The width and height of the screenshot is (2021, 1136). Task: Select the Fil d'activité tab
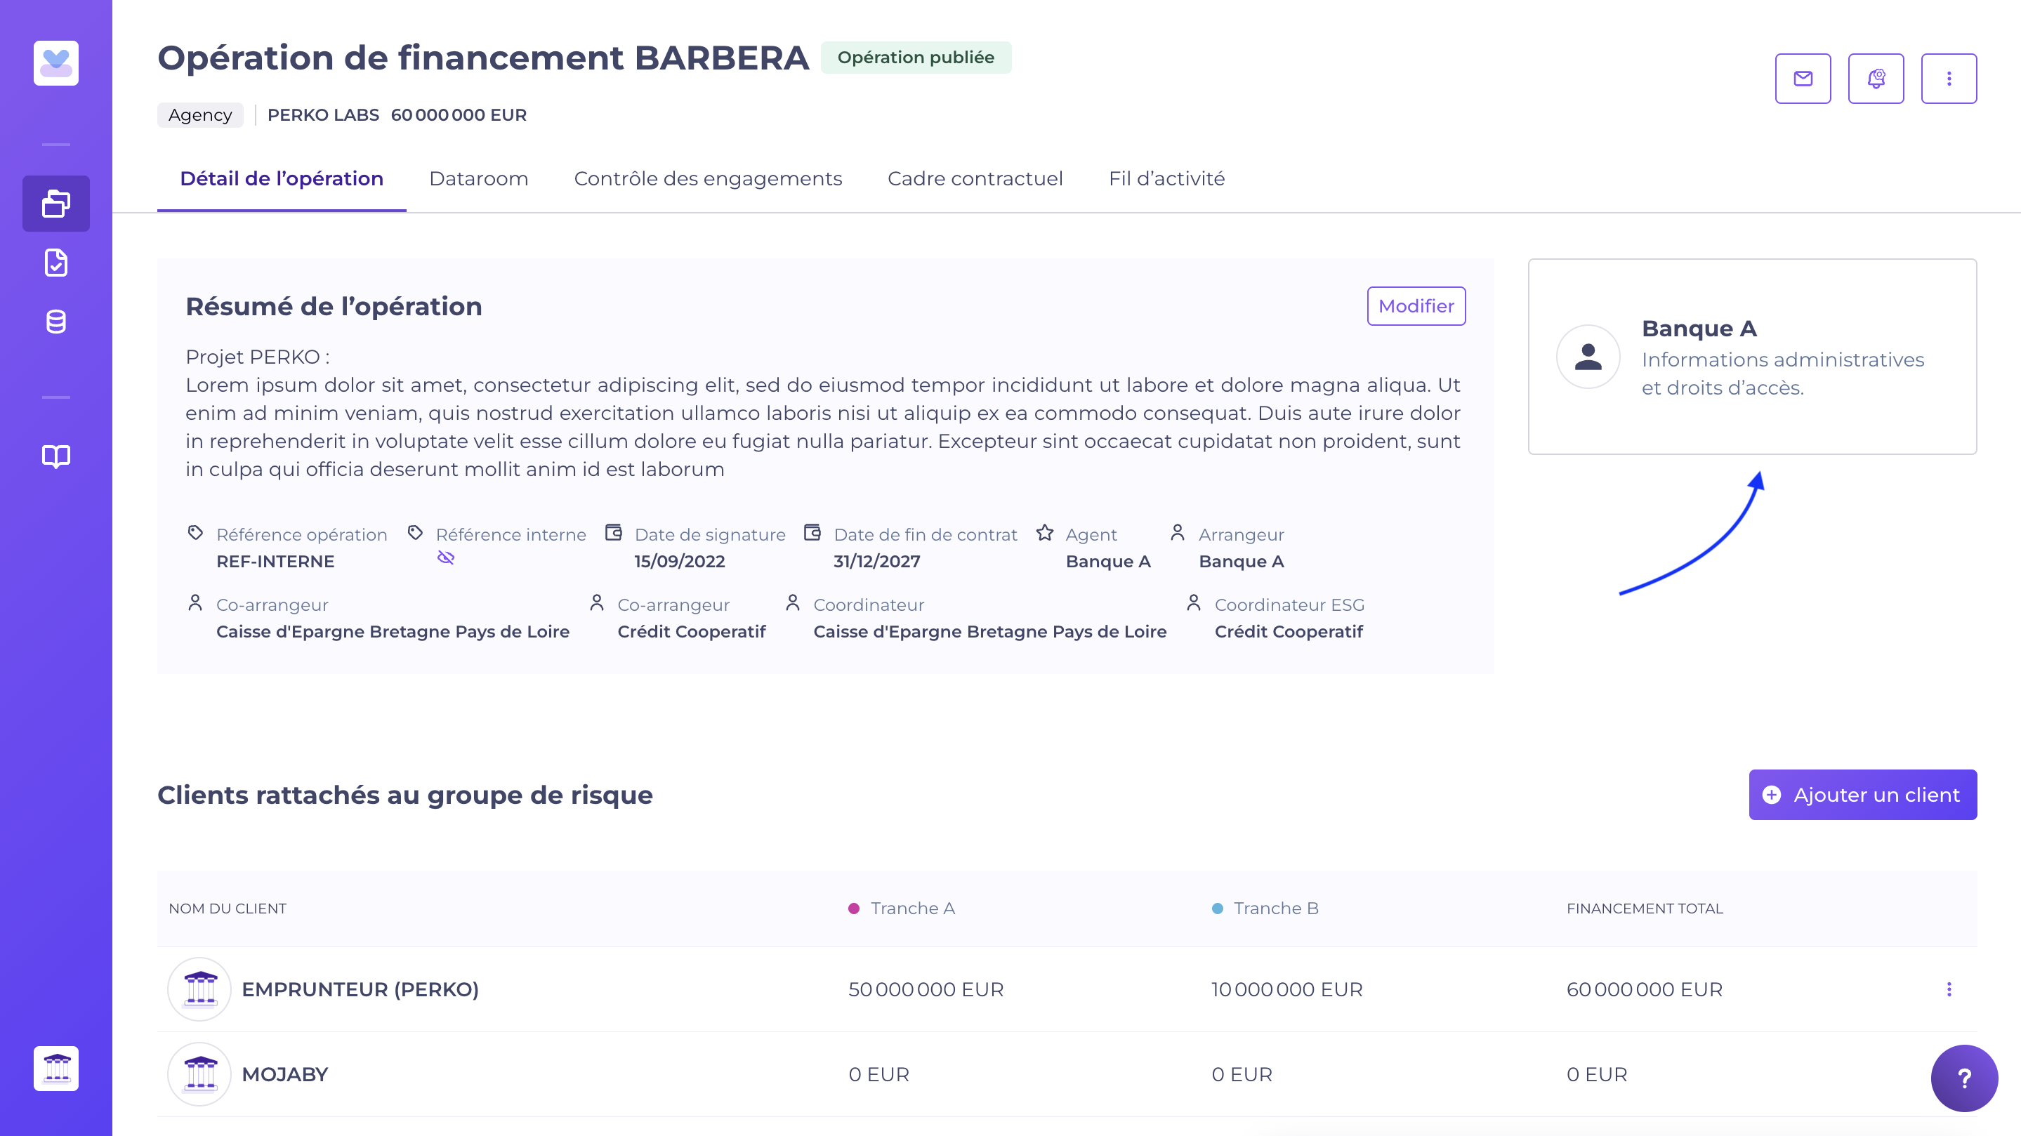point(1166,179)
